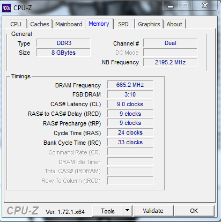Click the CAS# Latency (CL) label
This screenshot has height=222, width=221.
[76, 104]
